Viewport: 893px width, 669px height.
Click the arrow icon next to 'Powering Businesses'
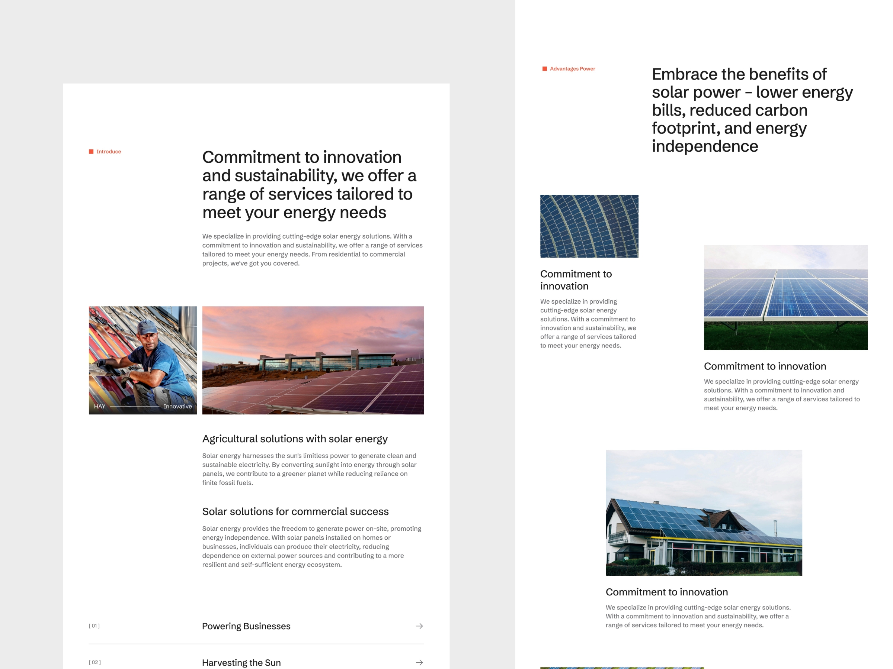click(419, 626)
